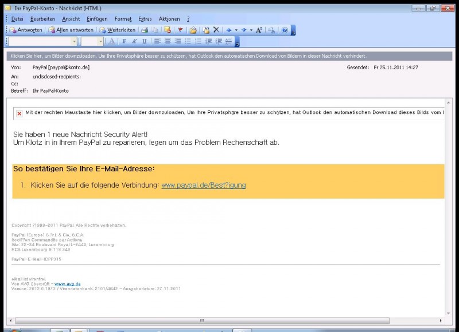Click heading So bestätigen Sie Ihre E-Mail-Adresse
459x332 pixels.
click(x=84, y=169)
